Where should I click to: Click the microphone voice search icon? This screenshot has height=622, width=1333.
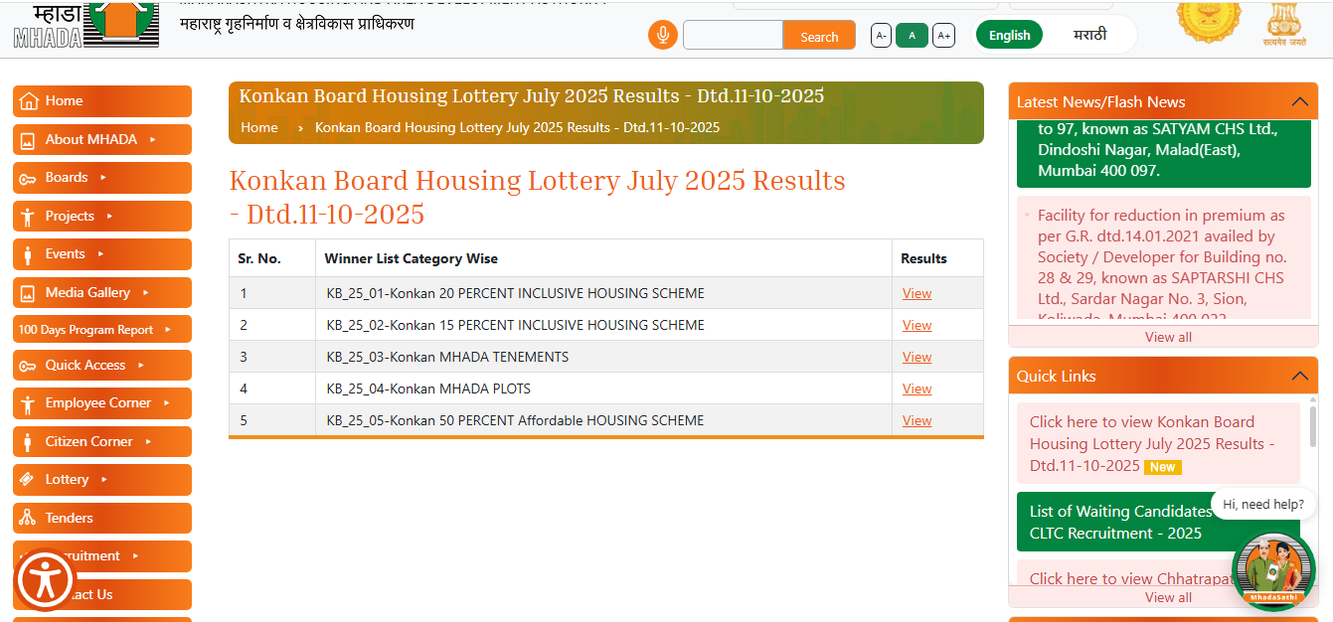(662, 36)
